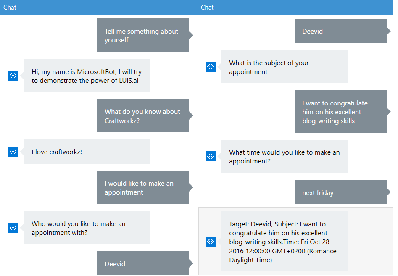Click the 'Target: Deevid, Subject' summary message
The height and width of the screenshot is (276, 398).
tap(284, 242)
